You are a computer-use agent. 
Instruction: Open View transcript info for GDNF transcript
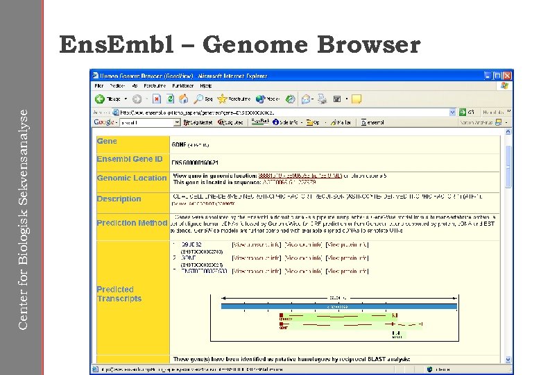point(257,258)
